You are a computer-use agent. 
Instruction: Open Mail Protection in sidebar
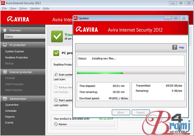click(14, 90)
